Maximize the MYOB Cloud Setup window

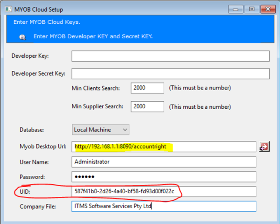click(x=252, y=8)
